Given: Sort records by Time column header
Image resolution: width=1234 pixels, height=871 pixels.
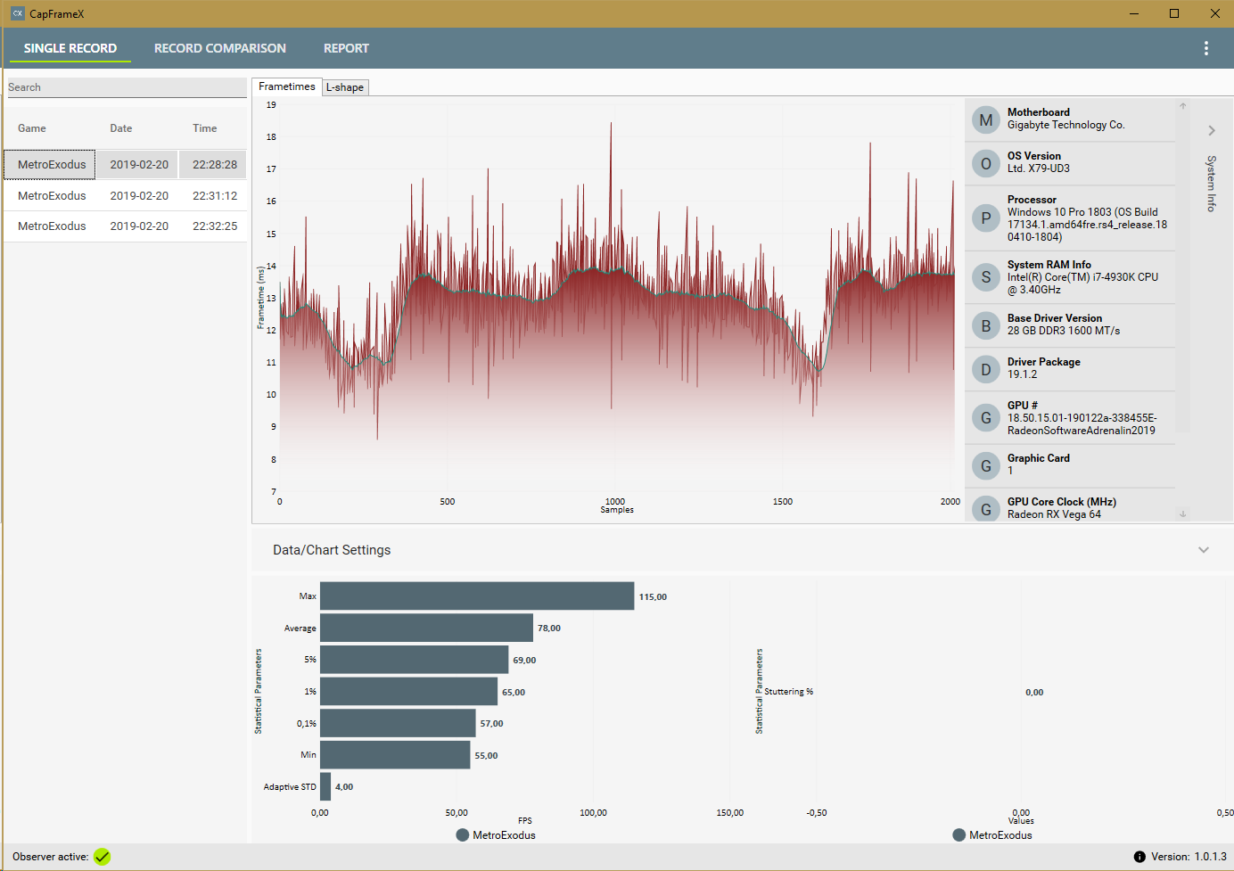Looking at the screenshot, I should click(x=205, y=128).
